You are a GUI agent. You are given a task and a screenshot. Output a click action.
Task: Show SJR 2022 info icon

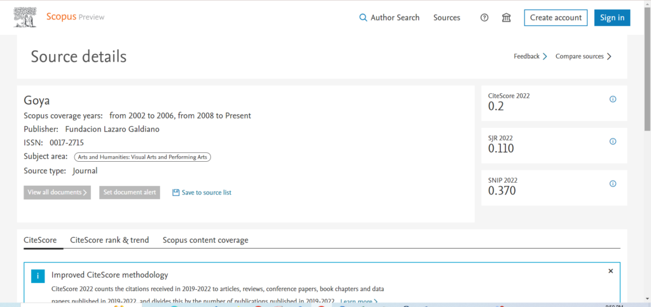(613, 141)
